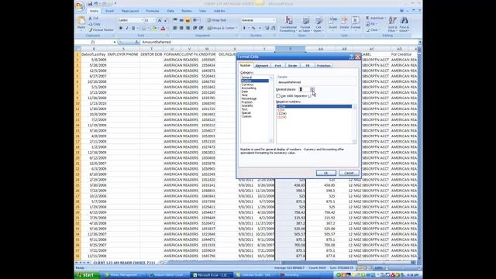The width and height of the screenshot is (496, 279).
Task: Click OK in Format Cells dialog
Action: pyautogui.click(x=325, y=173)
